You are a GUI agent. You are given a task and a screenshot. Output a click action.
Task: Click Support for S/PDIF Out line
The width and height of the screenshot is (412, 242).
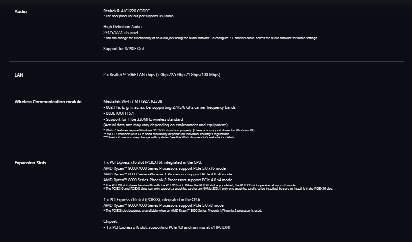(124, 49)
